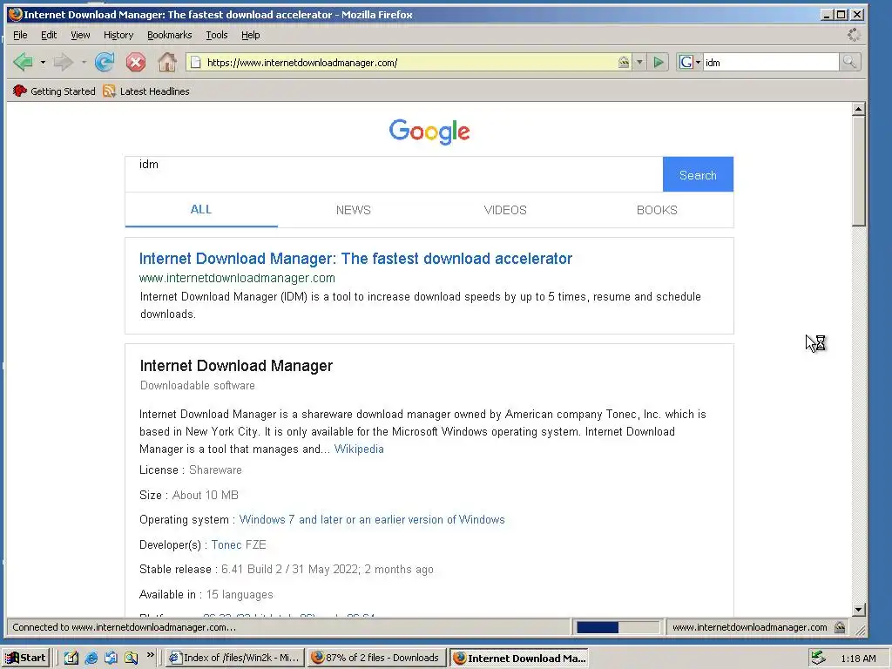
Task: Click the page icon in the address bar
Action: point(195,63)
